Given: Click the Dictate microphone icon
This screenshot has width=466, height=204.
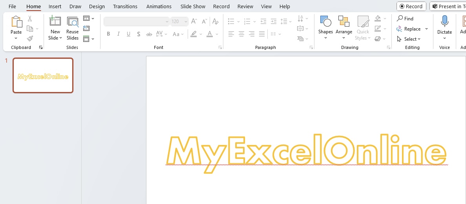Looking at the screenshot, I should 444,22.
